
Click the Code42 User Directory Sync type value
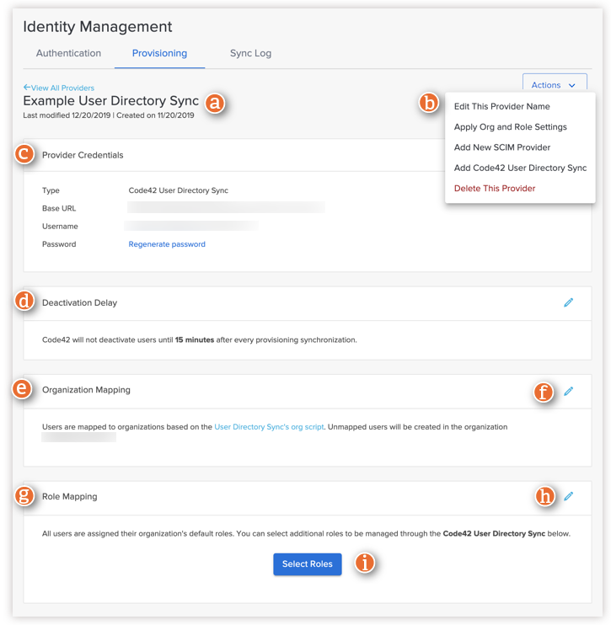(x=179, y=190)
